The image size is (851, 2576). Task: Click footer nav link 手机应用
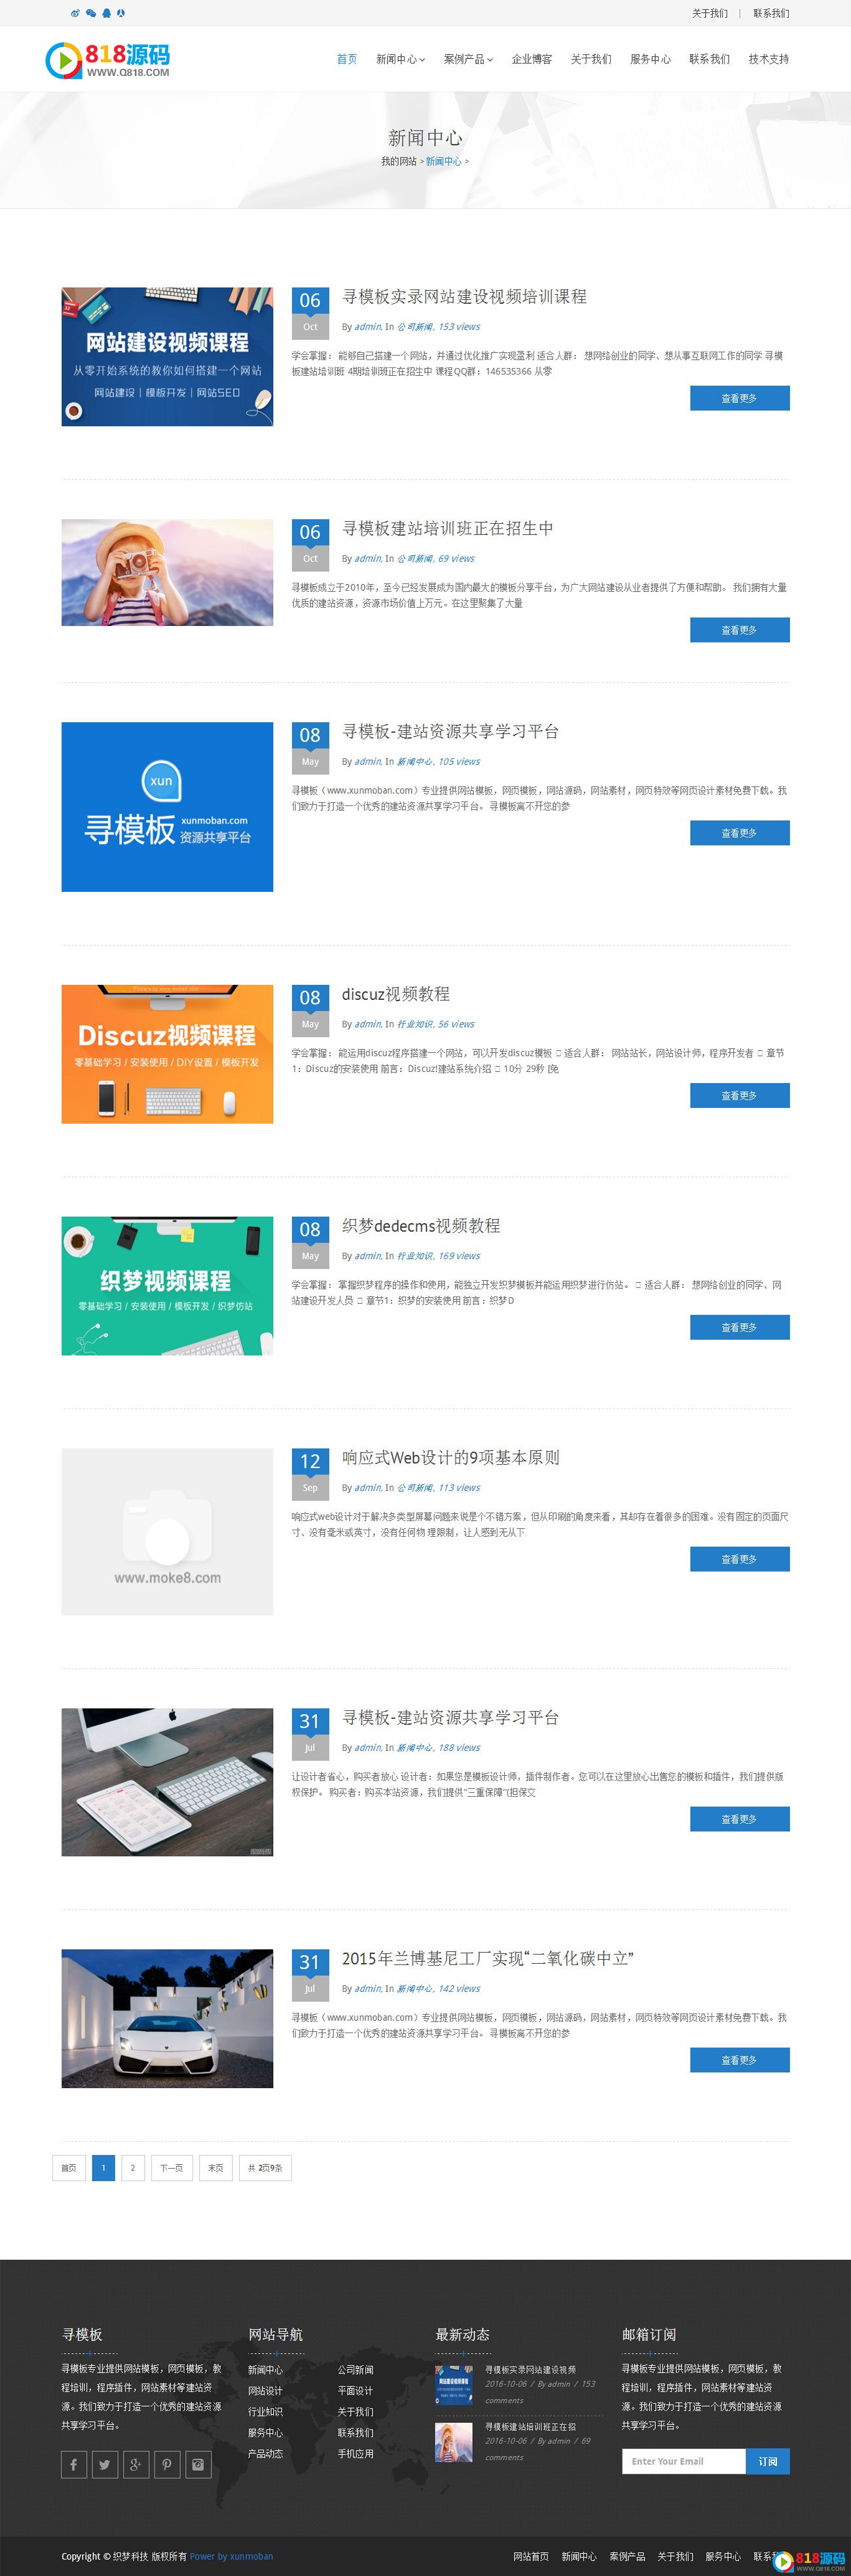click(355, 2453)
